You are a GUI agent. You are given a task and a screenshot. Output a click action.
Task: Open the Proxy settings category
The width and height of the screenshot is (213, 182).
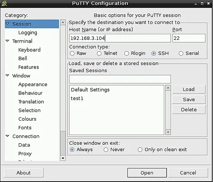coord(25,154)
